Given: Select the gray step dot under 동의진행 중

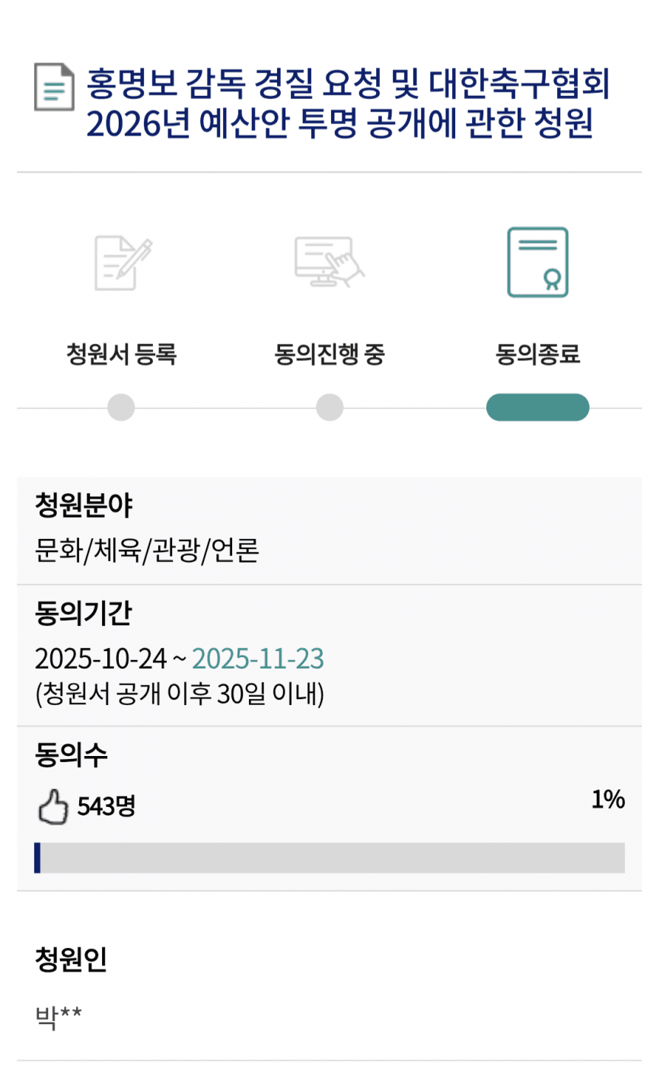Looking at the screenshot, I should click(x=330, y=407).
